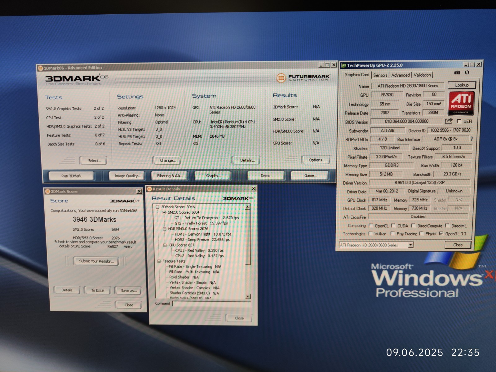496x372 pixels.
Task: Select CPU2 - Red Valley row
Action: (x=199, y=256)
